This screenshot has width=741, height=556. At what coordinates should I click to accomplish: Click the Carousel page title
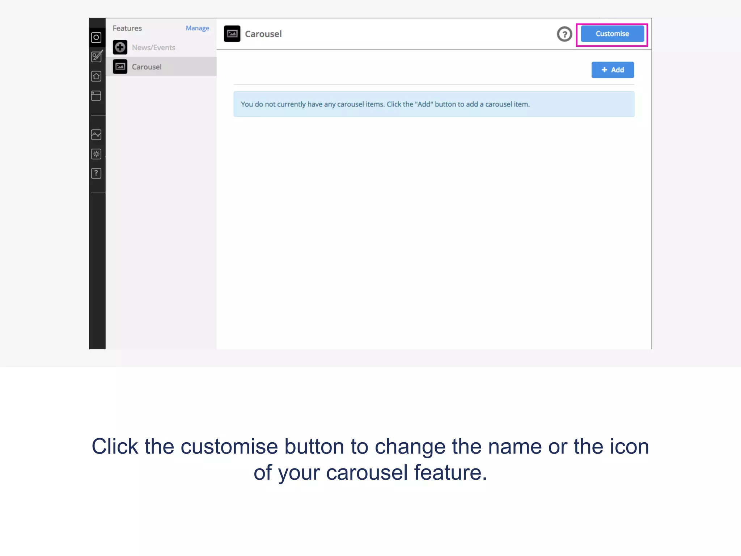(263, 34)
